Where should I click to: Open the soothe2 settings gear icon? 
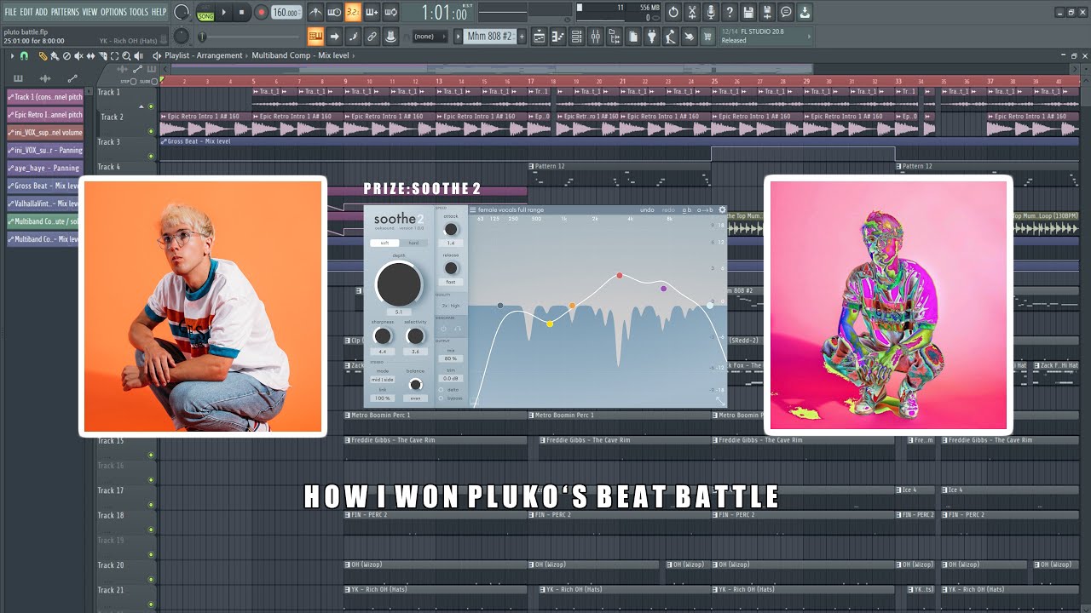(722, 209)
